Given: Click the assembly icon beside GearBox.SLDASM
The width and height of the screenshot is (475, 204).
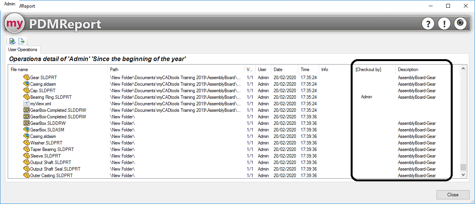Looking at the screenshot, I should point(27,130).
